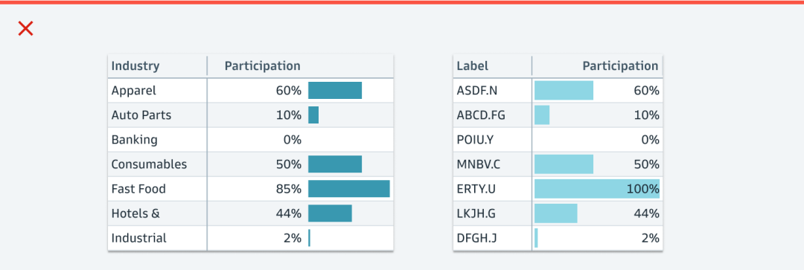Click the ERTY.U 100% bar

coord(597,188)
